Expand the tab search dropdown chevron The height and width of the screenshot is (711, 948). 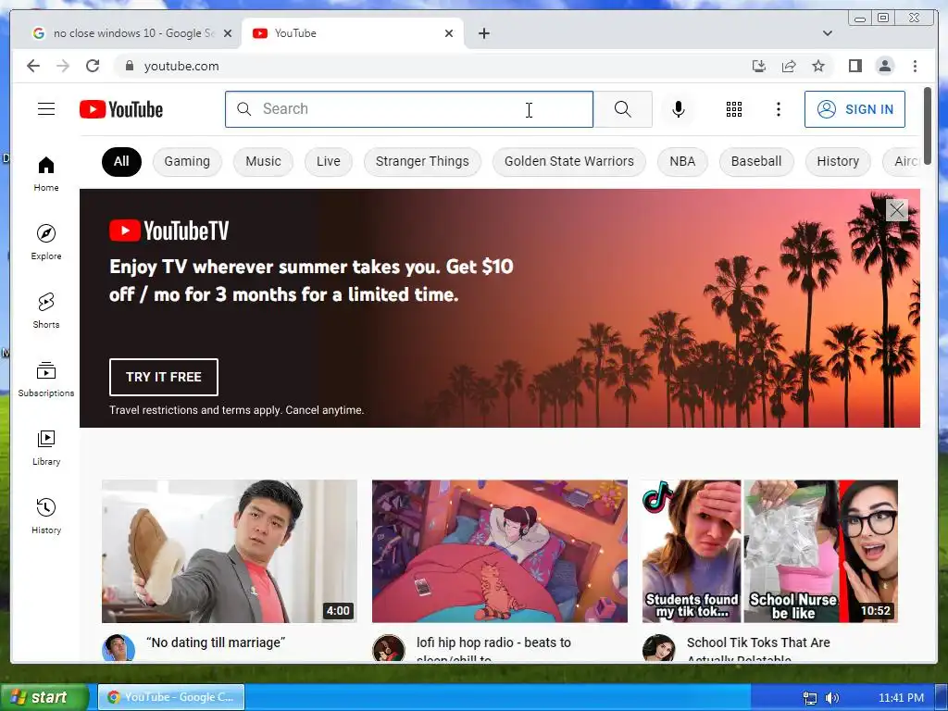pos(827,33)
